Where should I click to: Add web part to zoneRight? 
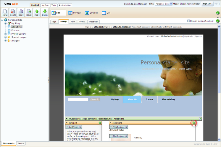[194, 123]
